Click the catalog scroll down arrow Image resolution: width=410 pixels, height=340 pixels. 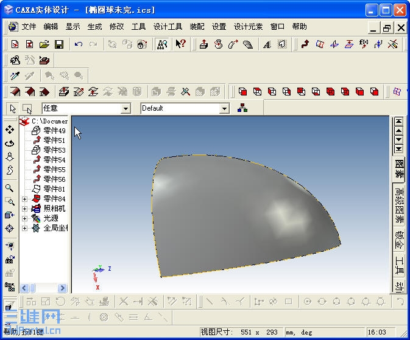coord(398,140)
